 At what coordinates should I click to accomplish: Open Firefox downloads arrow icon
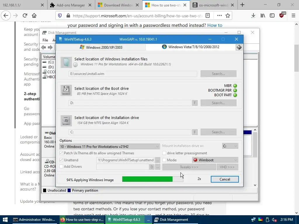[253, 16]
